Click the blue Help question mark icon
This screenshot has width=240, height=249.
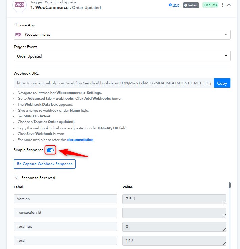pos(170,5)
